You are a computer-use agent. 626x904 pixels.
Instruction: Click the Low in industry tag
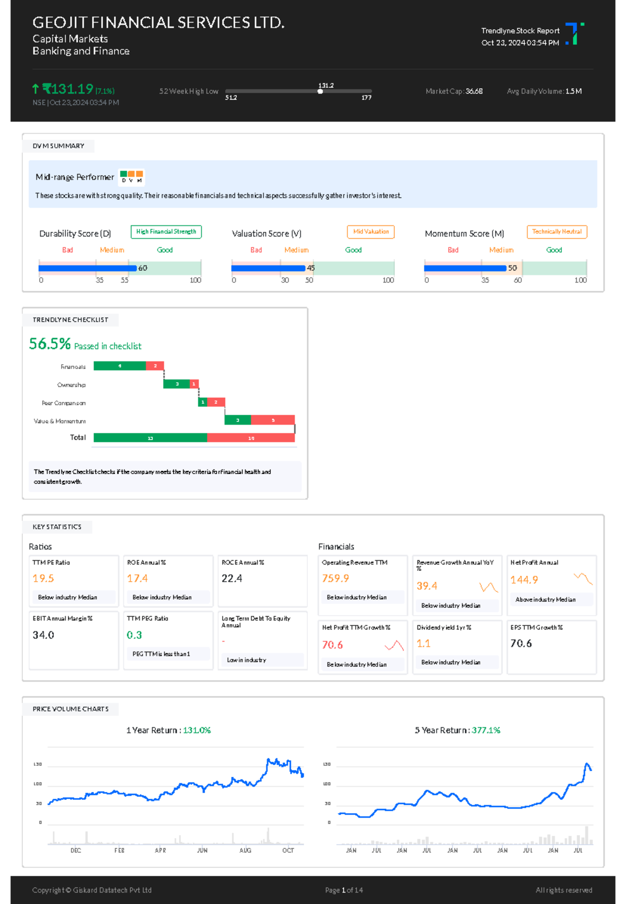click(262, 660)
